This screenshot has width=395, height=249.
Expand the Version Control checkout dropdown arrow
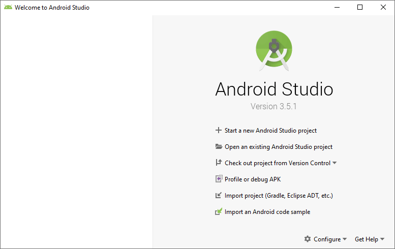(335, 163)
